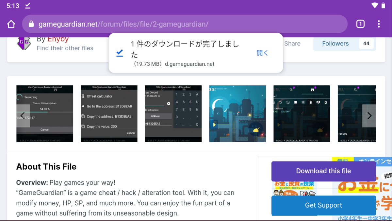The image size is (392, 221).
Task: Click the 'Download this file' button
Action: pos(324,171)
